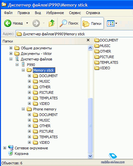Expand Сетевое окружение tree node

[x=5, y=148]
